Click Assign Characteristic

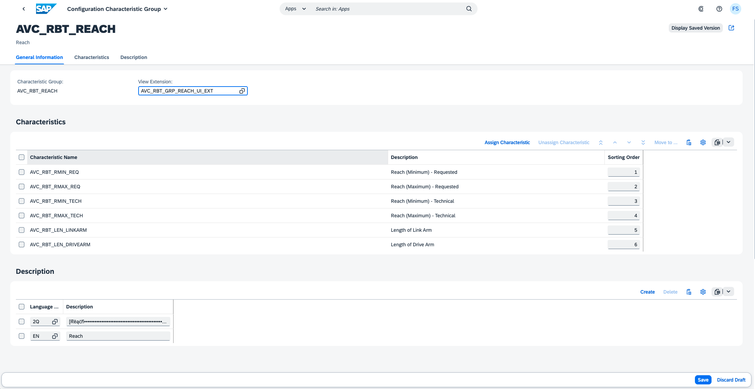(x=507, y=142)
